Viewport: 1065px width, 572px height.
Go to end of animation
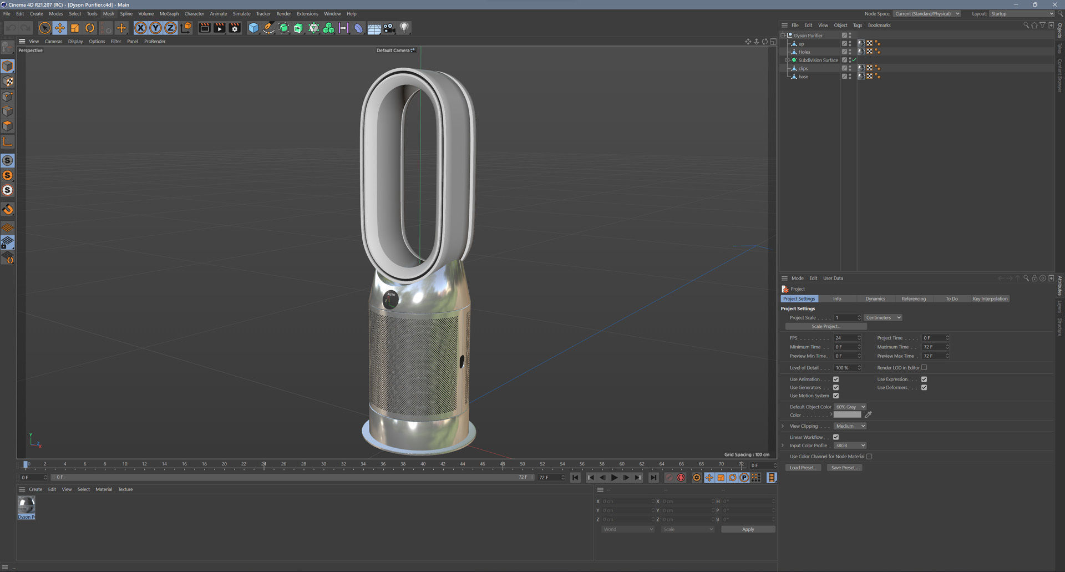tap(653, 478)
